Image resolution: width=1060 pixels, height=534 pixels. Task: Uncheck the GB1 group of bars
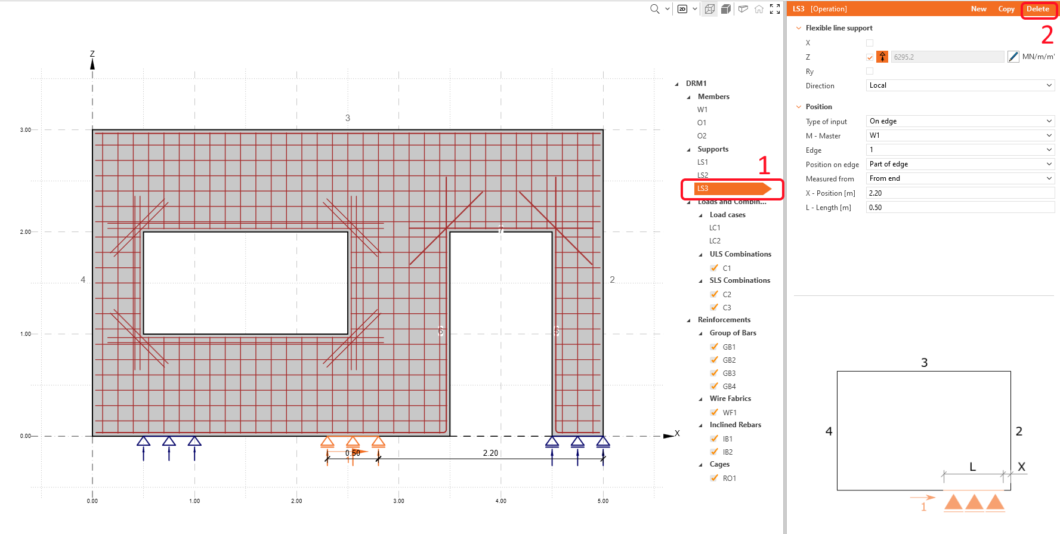click(x=714, y=347)
